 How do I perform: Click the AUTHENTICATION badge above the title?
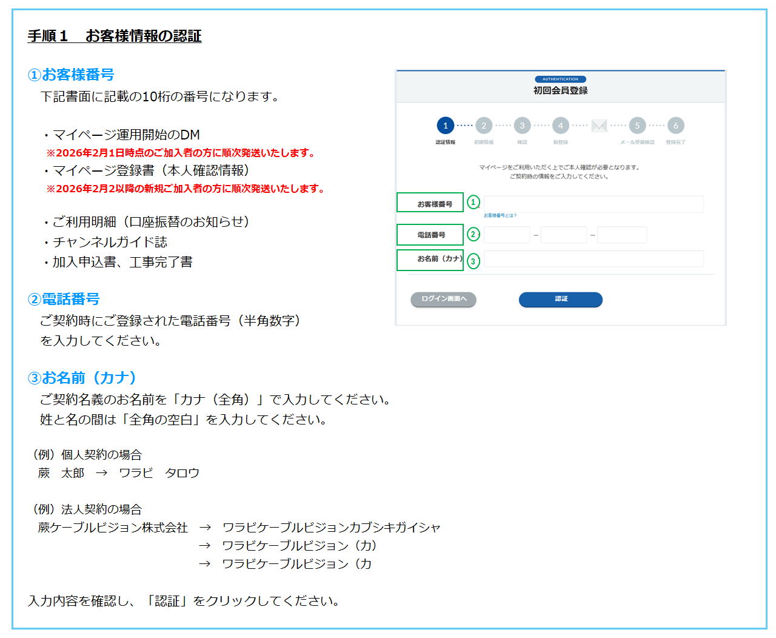[x=560, y=79]
